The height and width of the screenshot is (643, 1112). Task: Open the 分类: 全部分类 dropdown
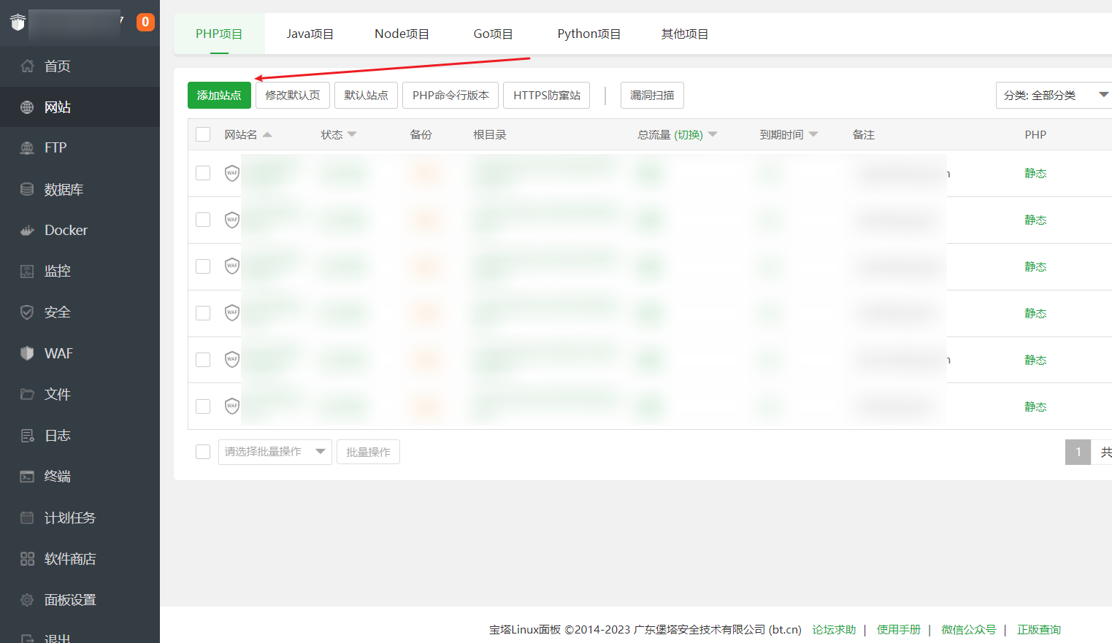click(1054, 96)
